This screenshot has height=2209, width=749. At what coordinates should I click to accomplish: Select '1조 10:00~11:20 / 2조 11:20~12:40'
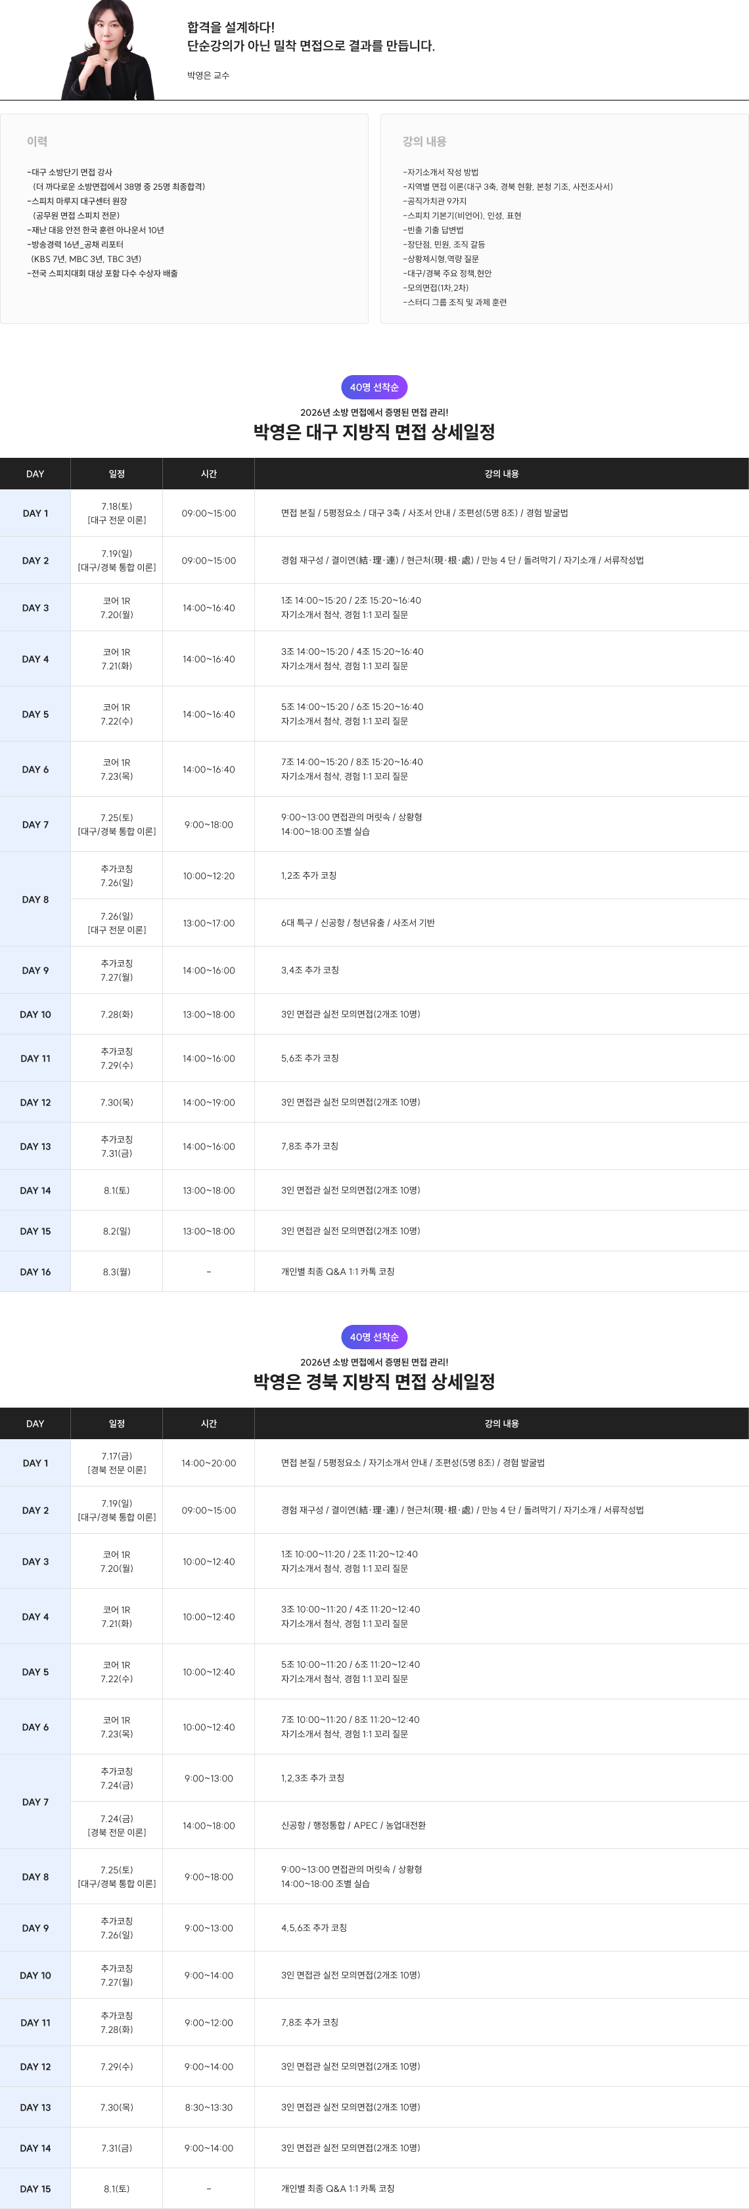click(349, 1554)
